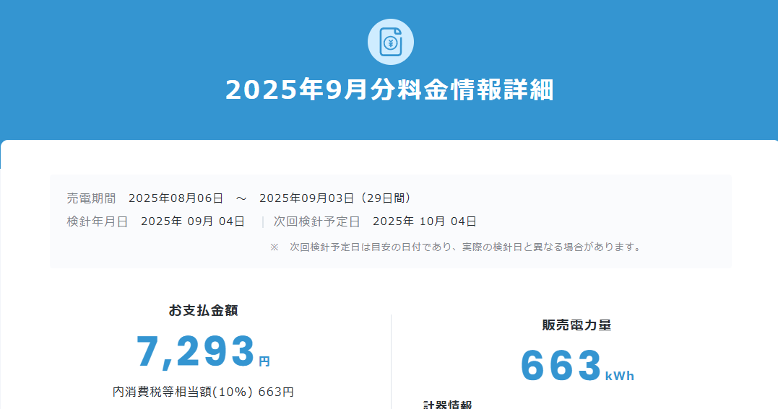The width and height of the screenshot is (778, 409).
Task: Click the 内消費税等相当額(10%) 663円 line
Action: click(x=203, y=392)
